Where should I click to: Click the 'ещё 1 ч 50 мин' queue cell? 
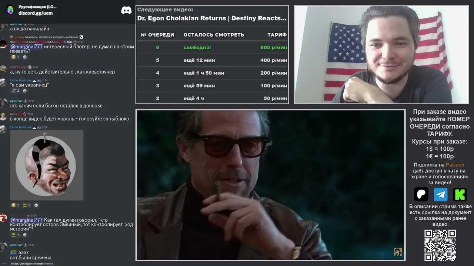(204, 73)
